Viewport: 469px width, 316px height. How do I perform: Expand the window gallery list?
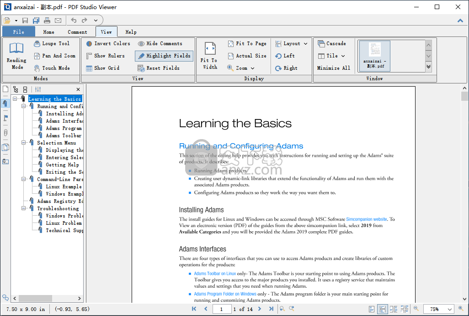[428, 66]
